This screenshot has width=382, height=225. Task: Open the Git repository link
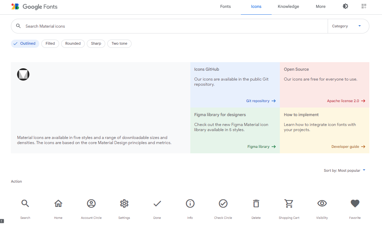(261, 101)
